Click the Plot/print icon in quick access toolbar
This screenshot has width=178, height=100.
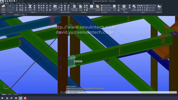pos(14,1)
